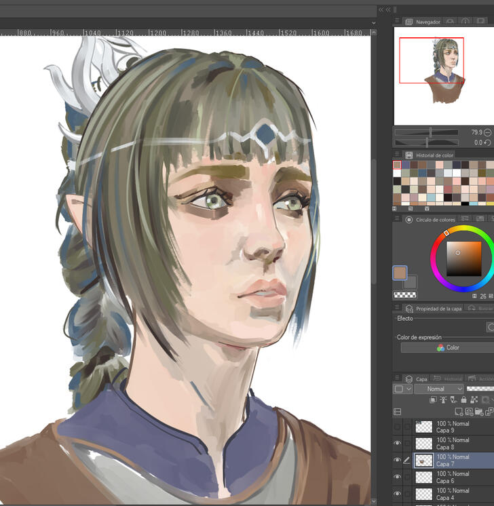The image size is (494, 506).
Task: Click the reset rotation icon in Navegador
Action: [488, 142]
